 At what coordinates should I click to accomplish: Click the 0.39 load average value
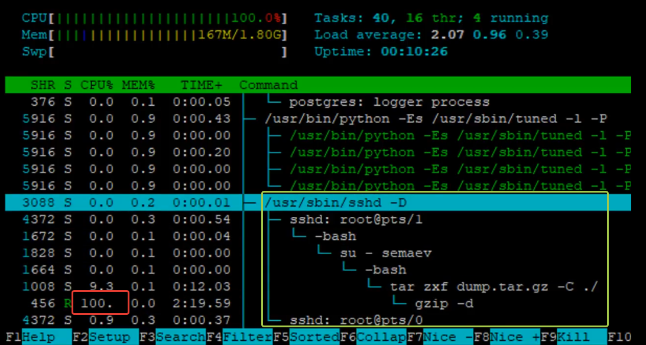531,35
